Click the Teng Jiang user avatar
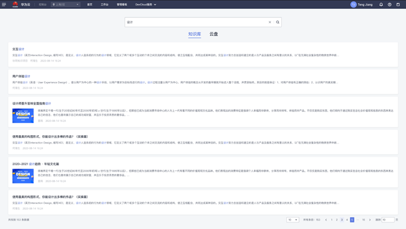The height and width of the screenshot is (229, 406). pos(353,4)
